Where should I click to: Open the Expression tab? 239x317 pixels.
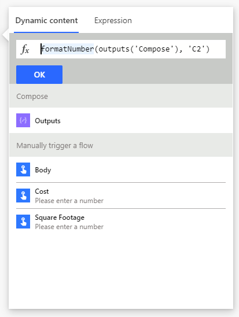click(x=113, y=21)
